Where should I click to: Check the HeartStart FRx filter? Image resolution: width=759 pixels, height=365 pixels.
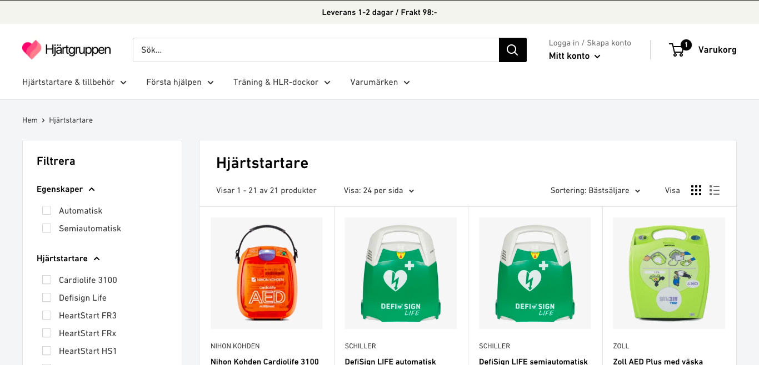[47, 333]
